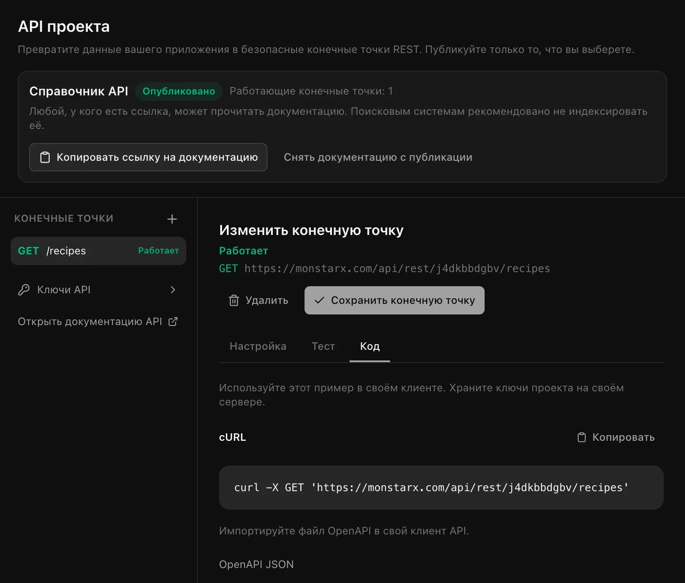Click the OpenAPI JSON label
Screen dimensions: 685x583
click(x=256, y=564)
